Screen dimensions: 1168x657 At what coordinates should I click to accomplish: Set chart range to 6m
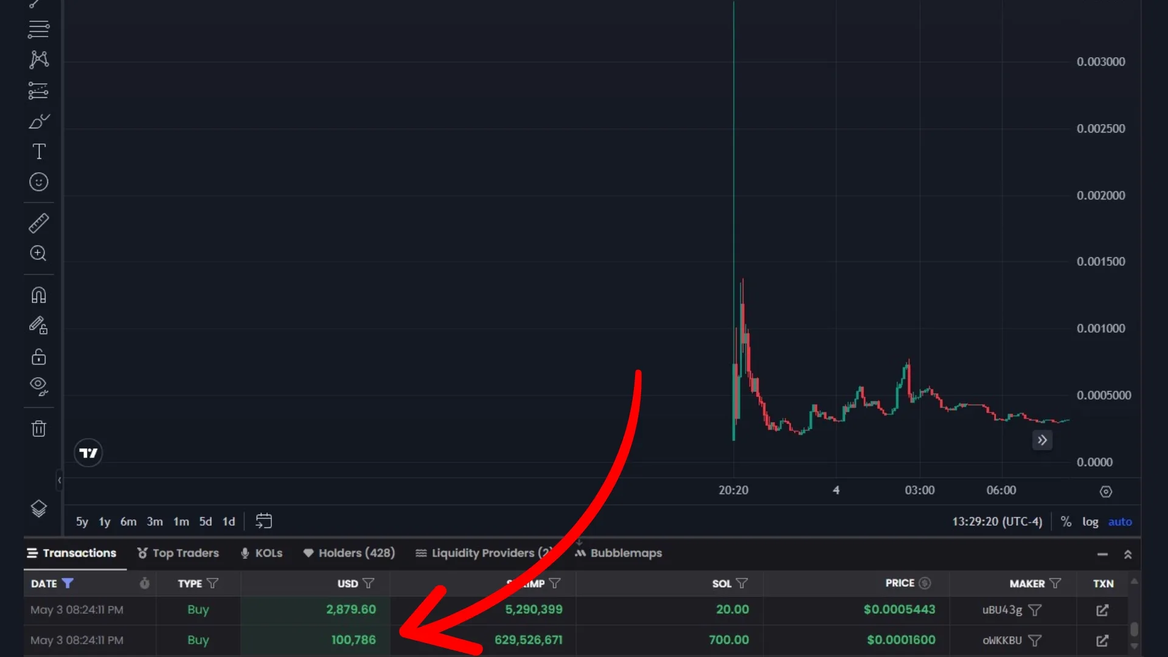(128, 522)
